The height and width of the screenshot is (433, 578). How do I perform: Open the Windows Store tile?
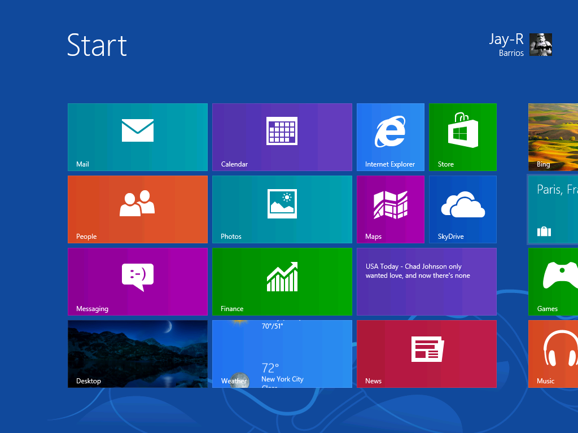[462, 137]
